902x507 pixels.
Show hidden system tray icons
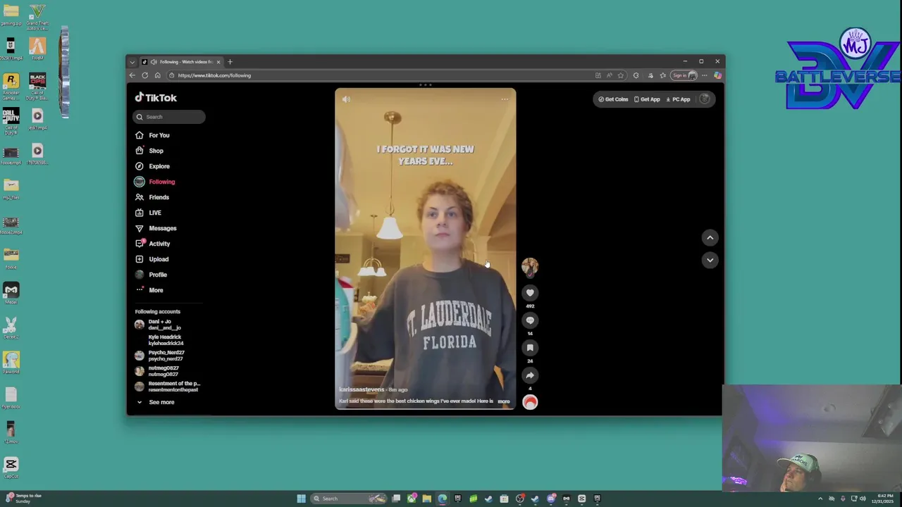coord(820,499)
